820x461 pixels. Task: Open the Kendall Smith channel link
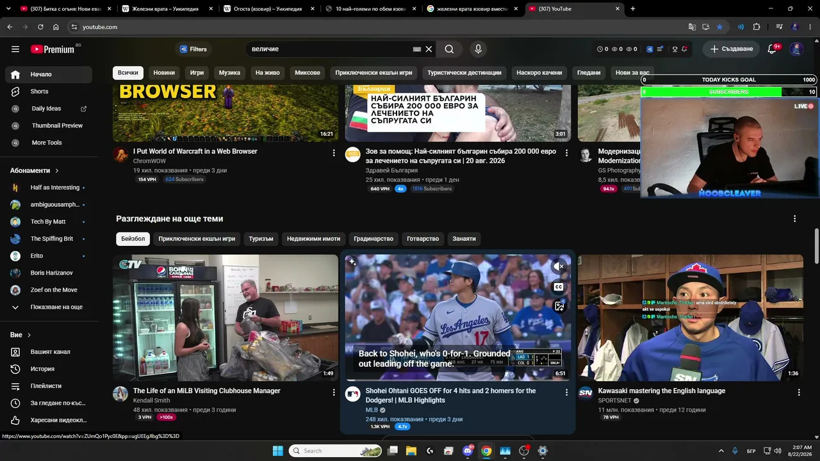152,401
